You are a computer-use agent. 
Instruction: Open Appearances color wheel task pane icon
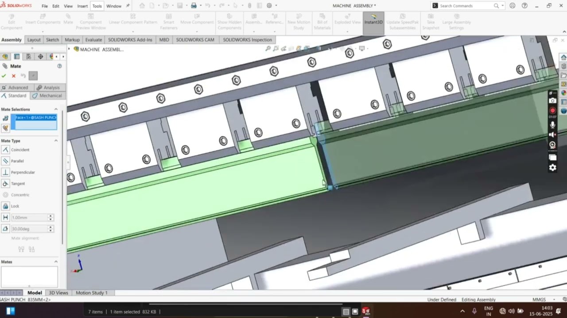coord(563,93)
